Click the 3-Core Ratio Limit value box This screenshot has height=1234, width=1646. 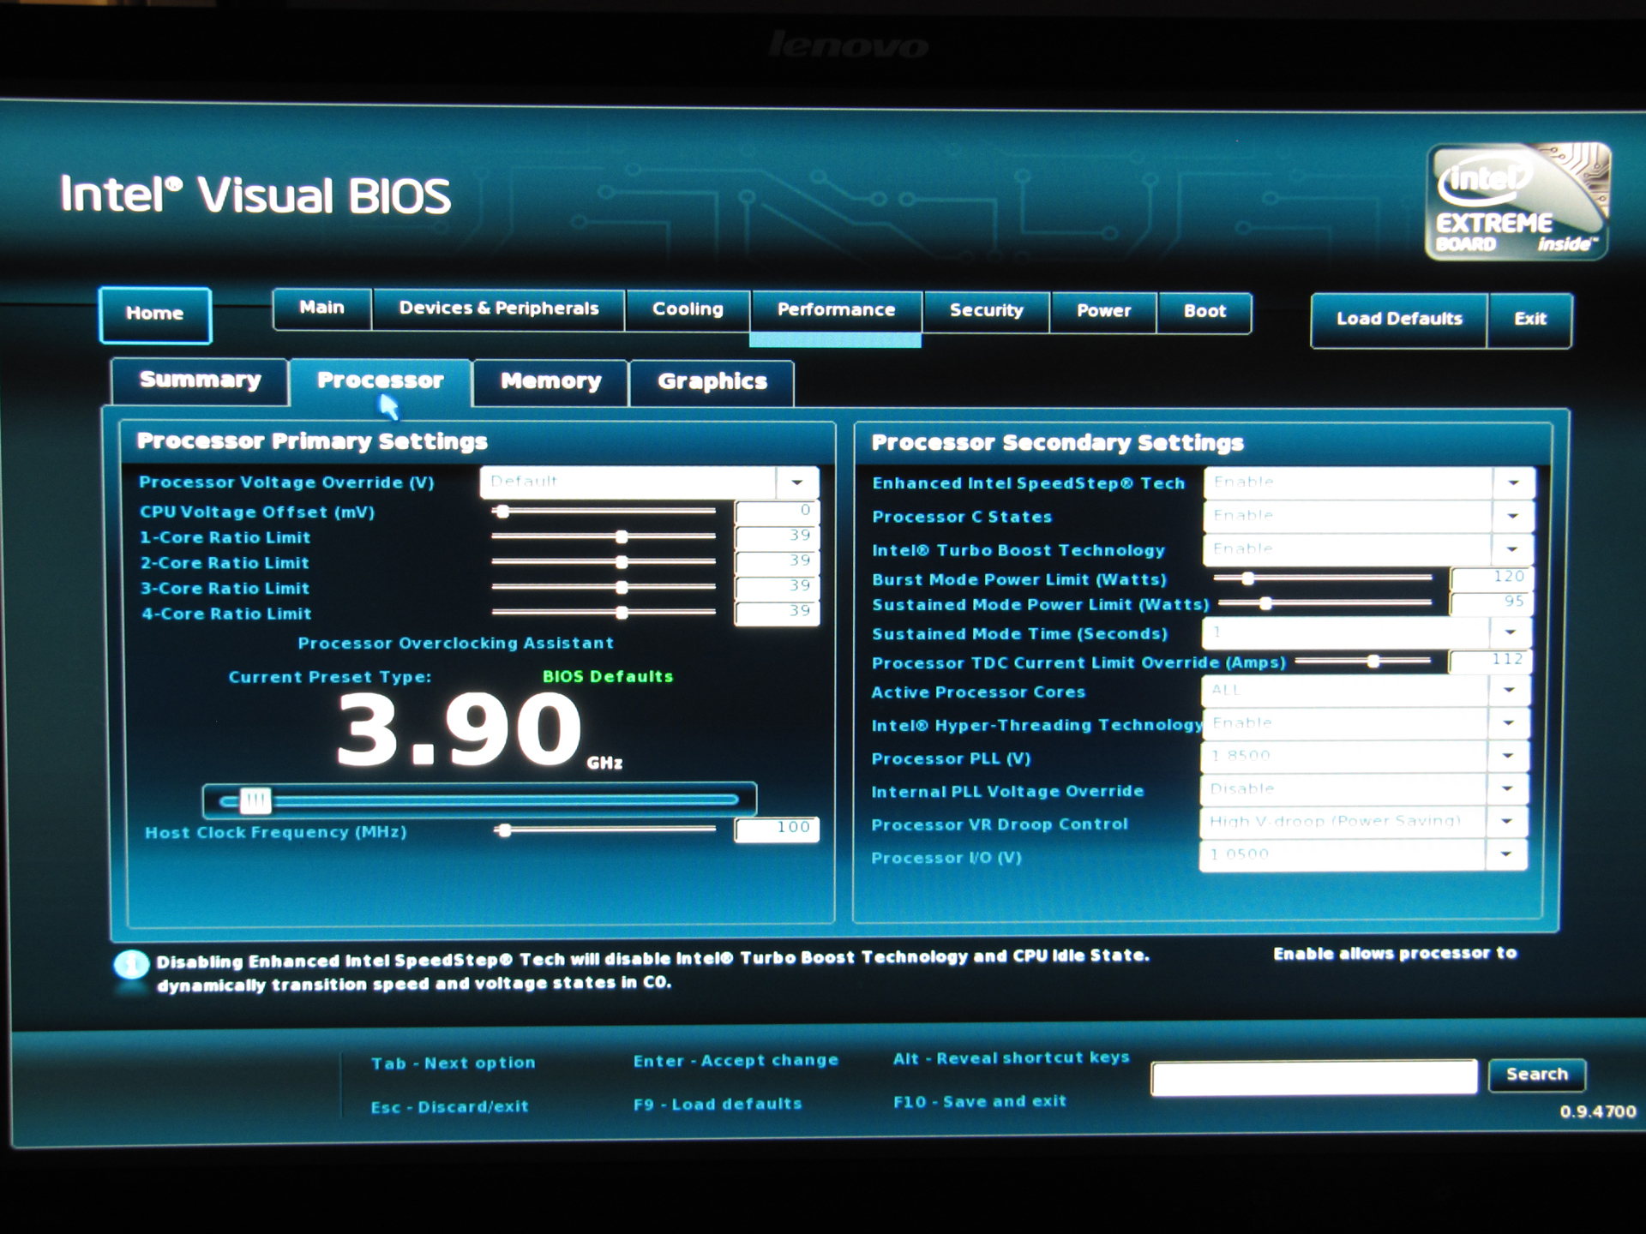point(777,587)
